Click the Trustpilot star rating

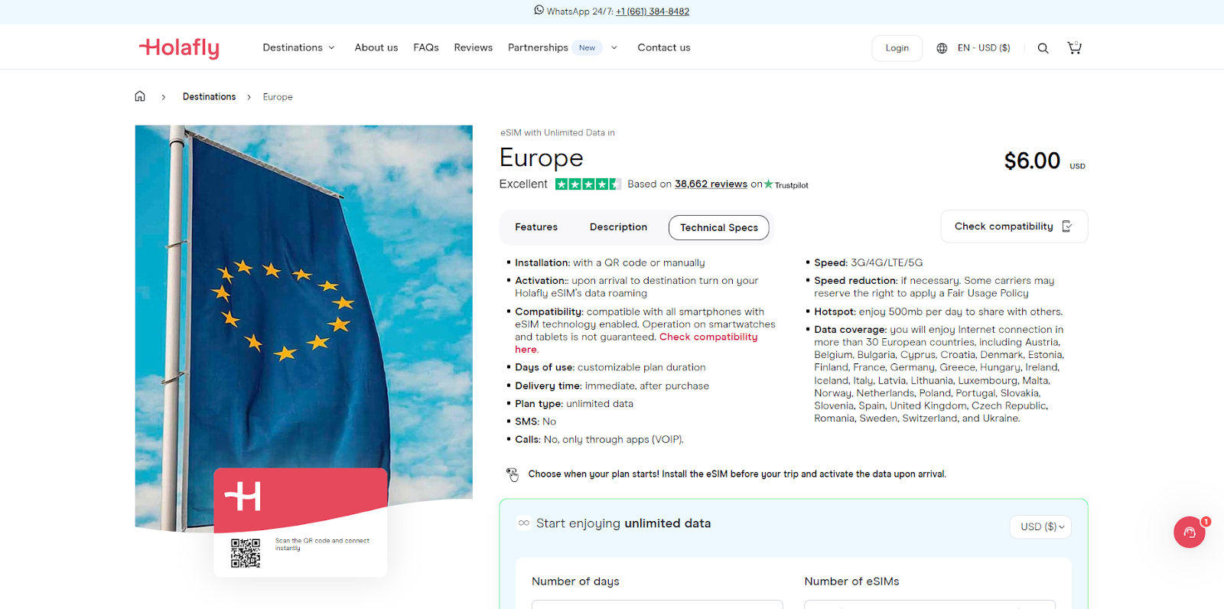click(588, 184)
